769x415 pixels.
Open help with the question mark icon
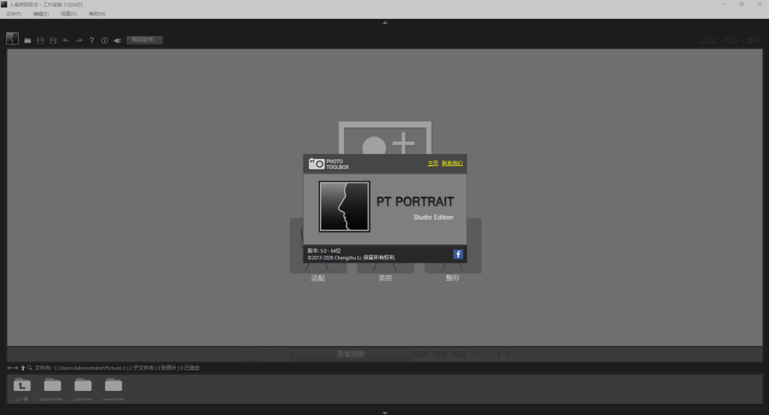92,41
